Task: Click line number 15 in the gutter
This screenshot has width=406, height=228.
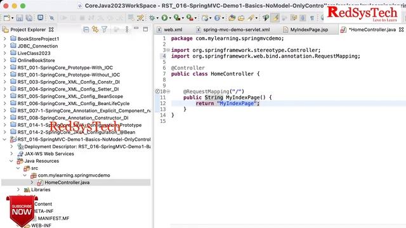Action: pyautogui.click(x=162, y=121)
